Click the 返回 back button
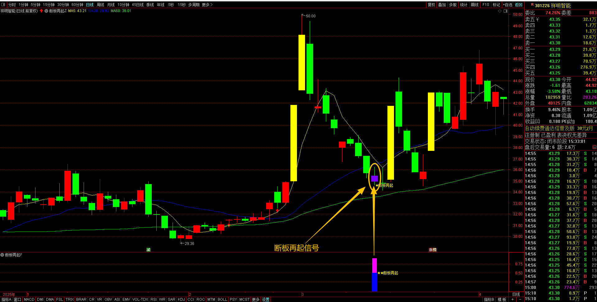Viewport: 597px width, 302px height. click(x=519, y=5)
